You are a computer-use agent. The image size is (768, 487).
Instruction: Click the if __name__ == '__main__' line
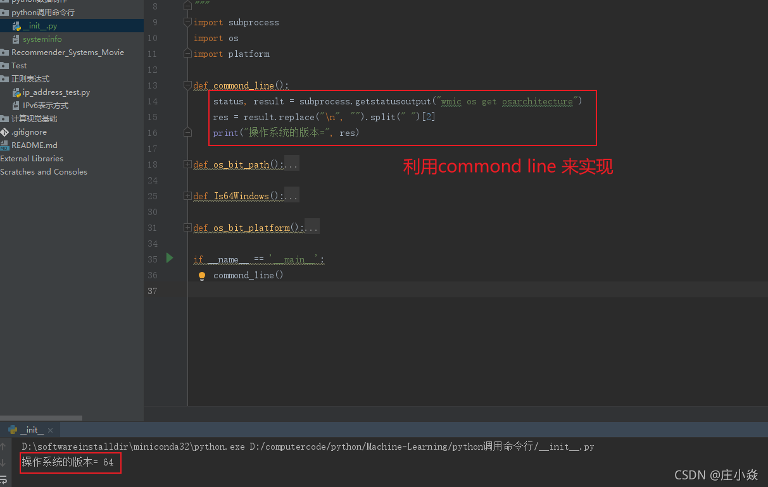(259, 259)
